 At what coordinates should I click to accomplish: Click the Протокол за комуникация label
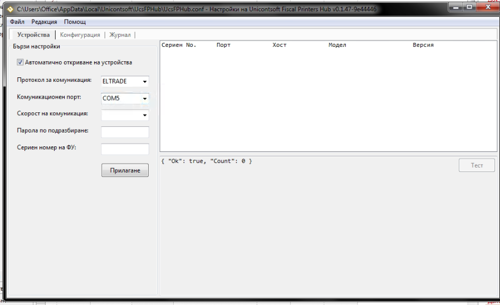[x=54, y=80]
